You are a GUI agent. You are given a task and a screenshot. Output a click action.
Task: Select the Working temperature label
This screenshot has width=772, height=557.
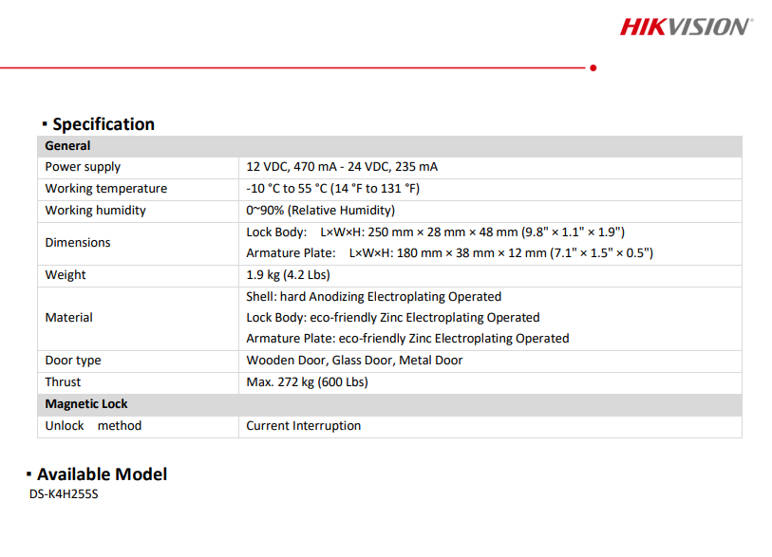(105, 189)
